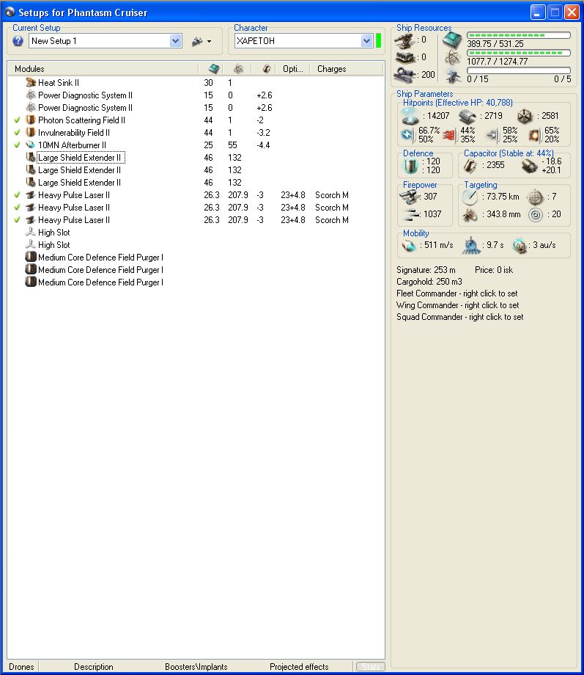Open the Character dropdown arrow

coord(366,41)
